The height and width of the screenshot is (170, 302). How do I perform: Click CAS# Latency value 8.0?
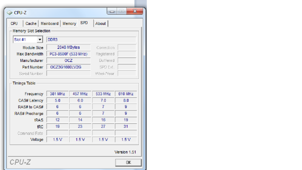click(x=126, y=100)
